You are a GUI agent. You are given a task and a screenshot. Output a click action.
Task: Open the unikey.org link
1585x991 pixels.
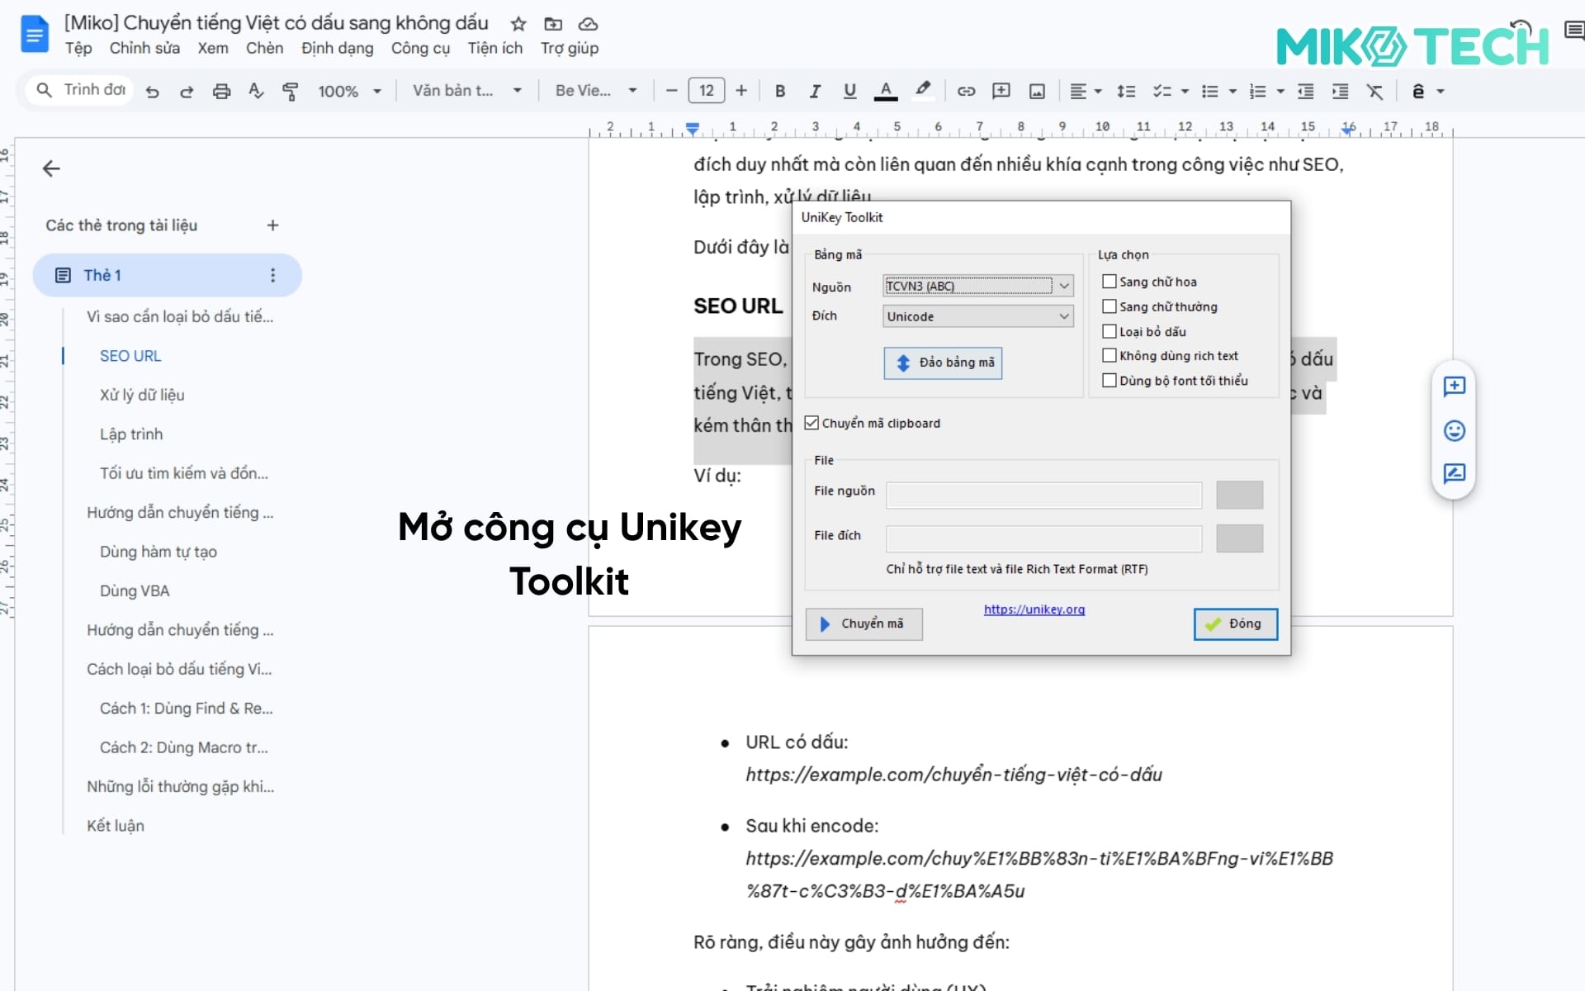tap(1034, 609)
